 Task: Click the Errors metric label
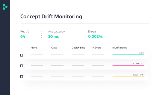pyautogui.click(x=92, y=31)
